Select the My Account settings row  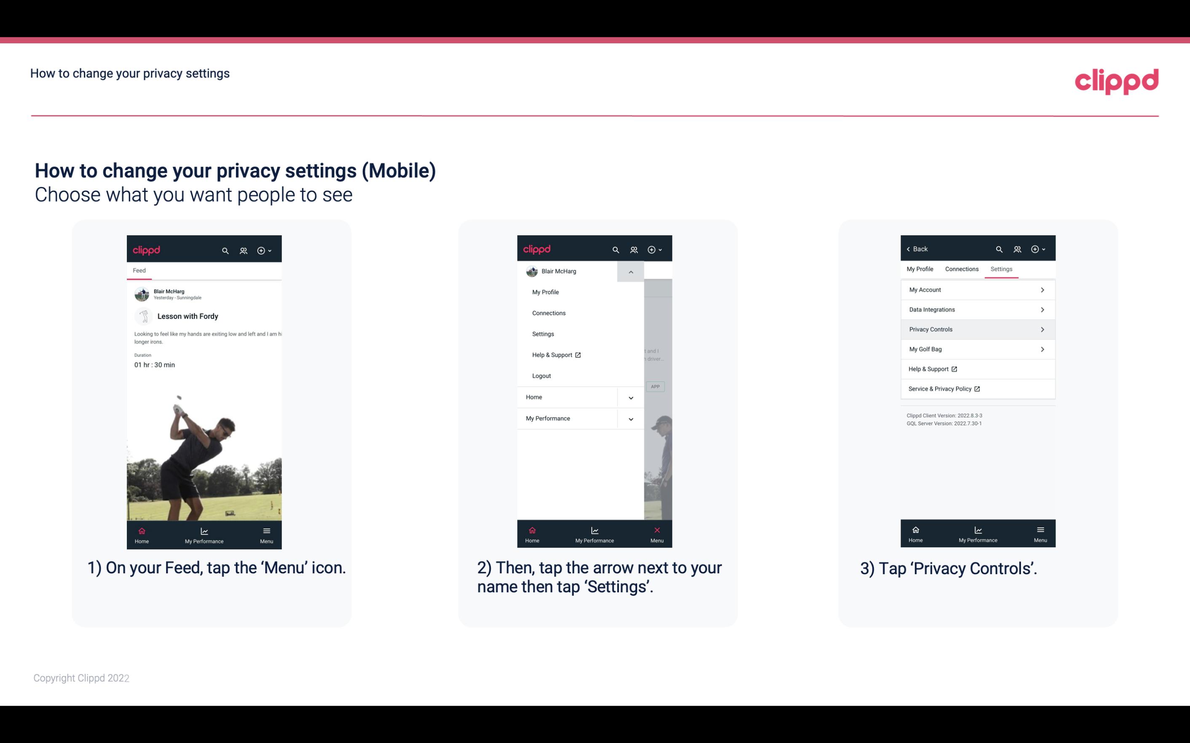[977, 289]
